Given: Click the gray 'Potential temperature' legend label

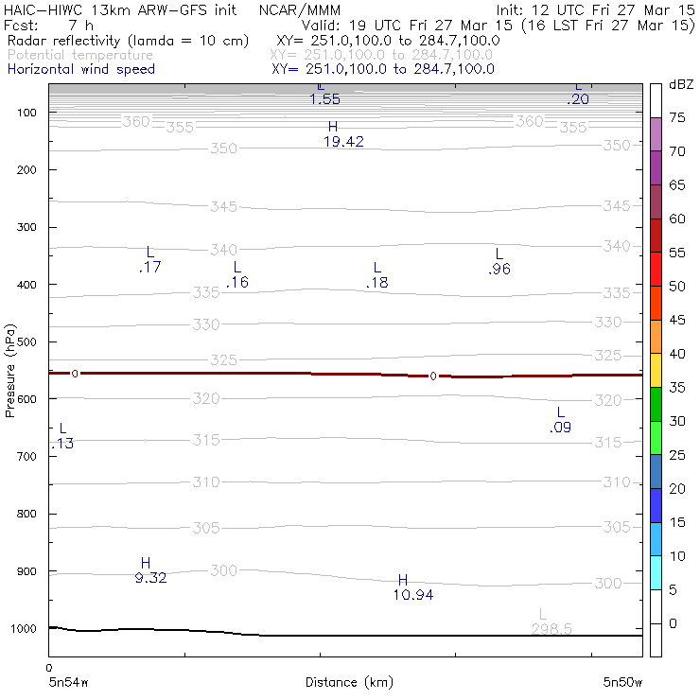Looking at the screenshot, I should (x=80, y=55).
